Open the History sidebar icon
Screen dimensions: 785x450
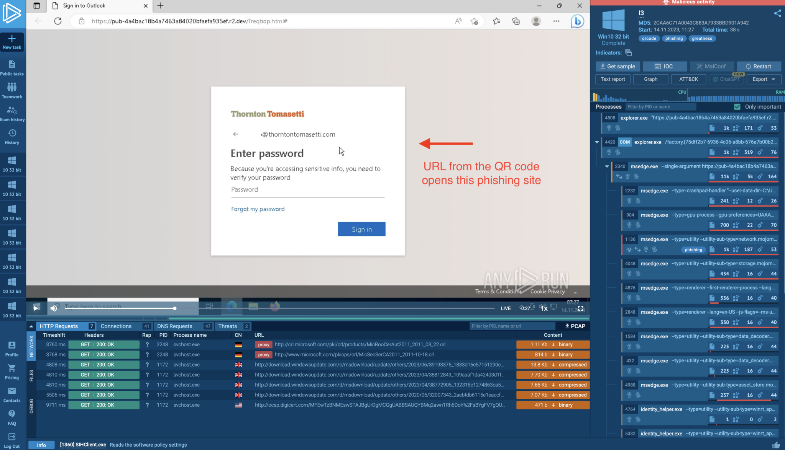(12, 133)
